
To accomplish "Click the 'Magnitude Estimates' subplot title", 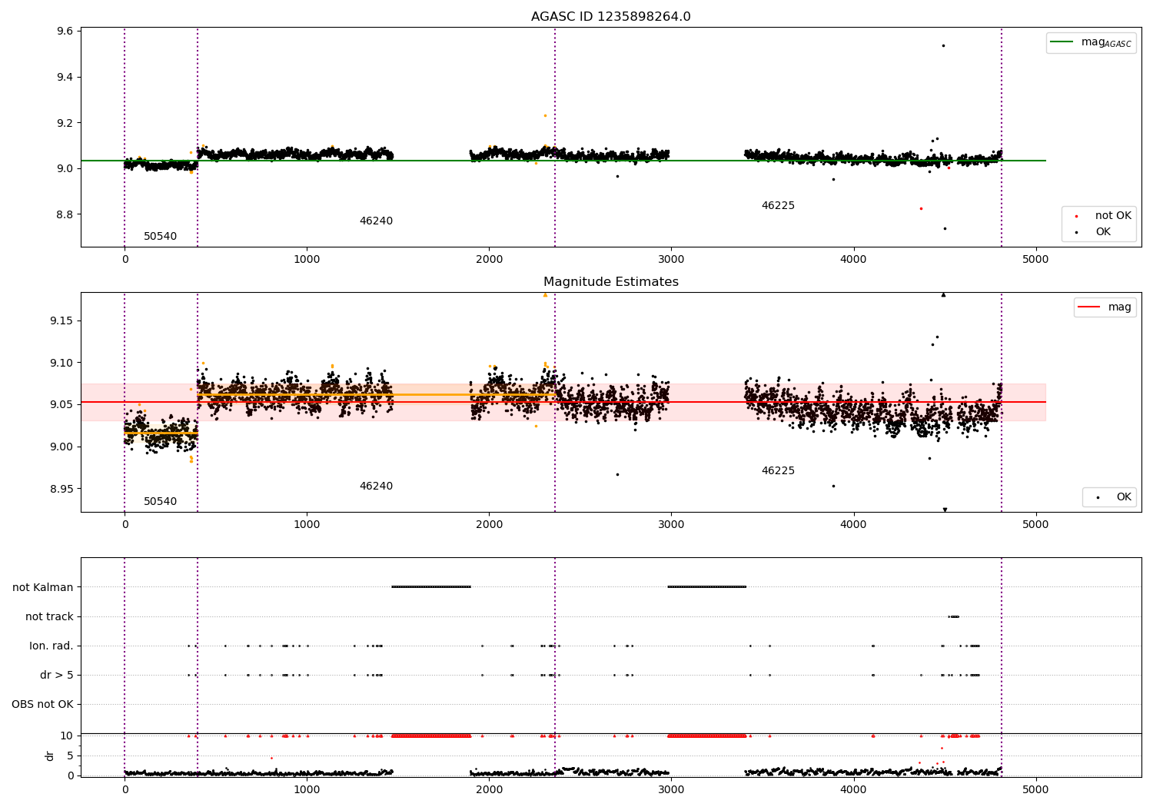I will click(x=610, y=282).
